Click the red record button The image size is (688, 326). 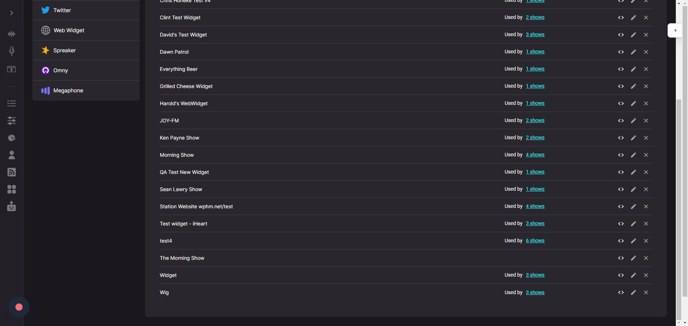(x=19, y=307)
